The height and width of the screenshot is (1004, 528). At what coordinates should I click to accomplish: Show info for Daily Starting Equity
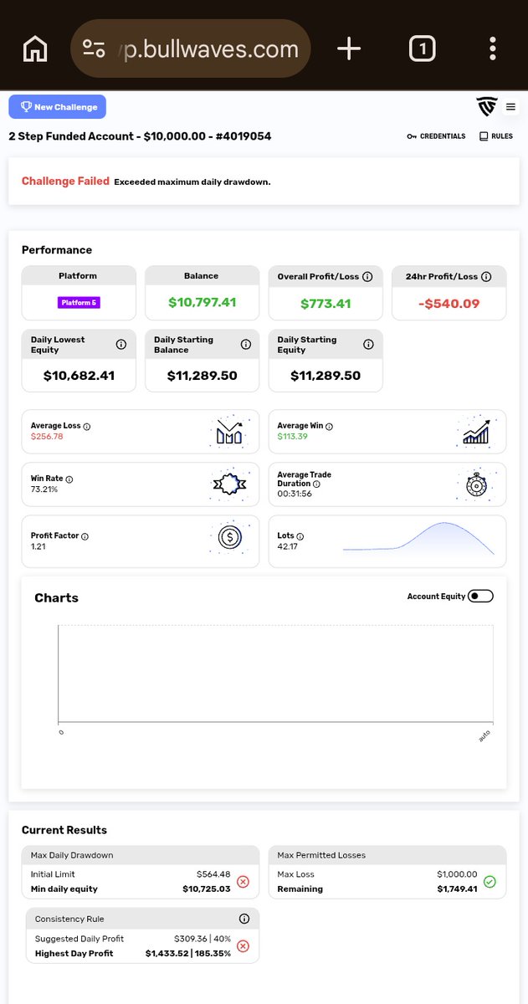click(x=368, y=345)
